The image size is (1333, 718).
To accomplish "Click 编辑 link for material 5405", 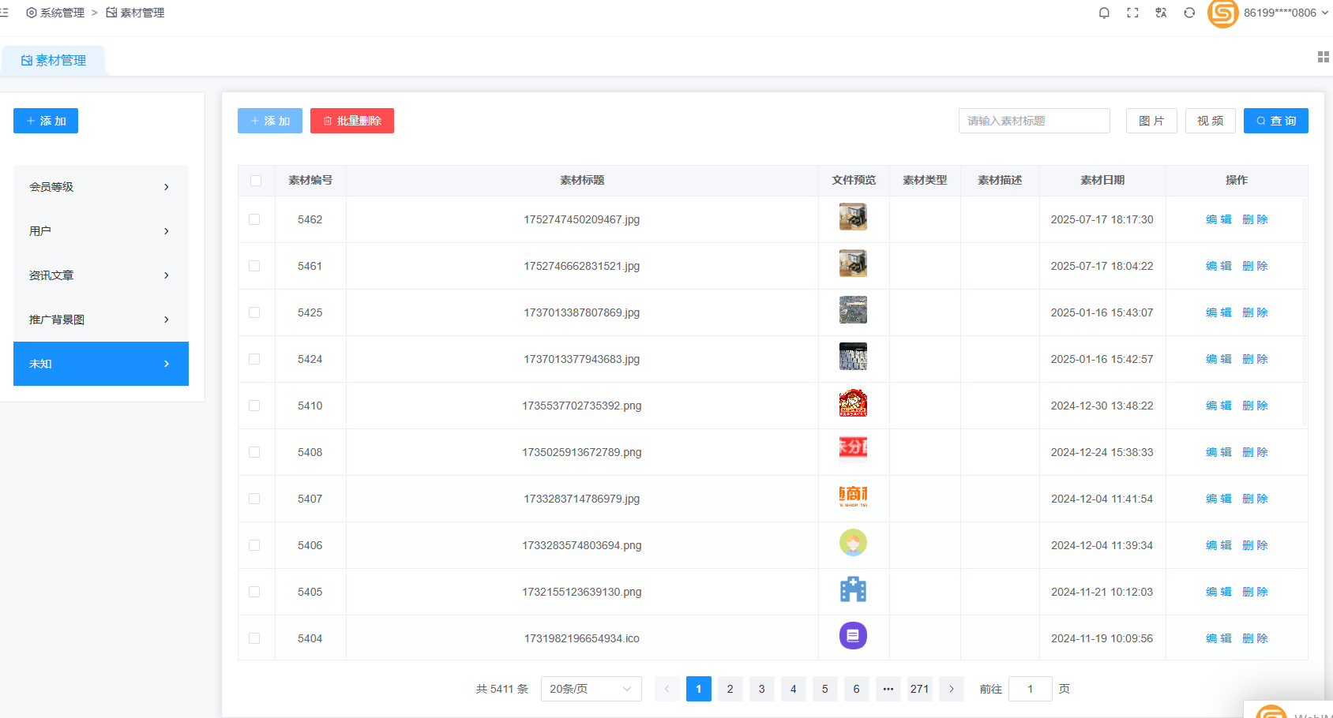I will tap(1218, 592).
